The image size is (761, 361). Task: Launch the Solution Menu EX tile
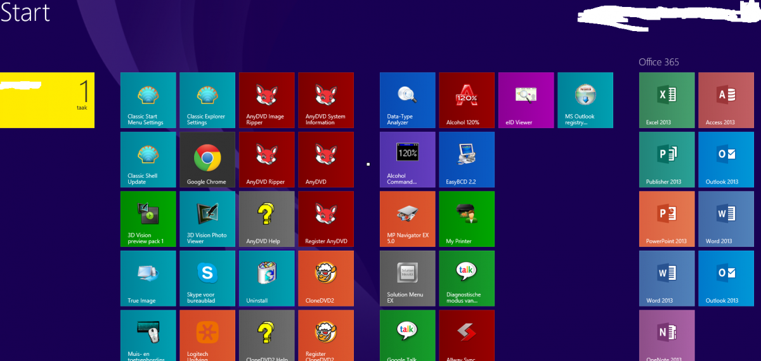point(408,279)
